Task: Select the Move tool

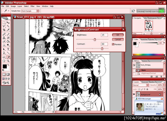Action: pyautogui.click(x=8, y=23)
